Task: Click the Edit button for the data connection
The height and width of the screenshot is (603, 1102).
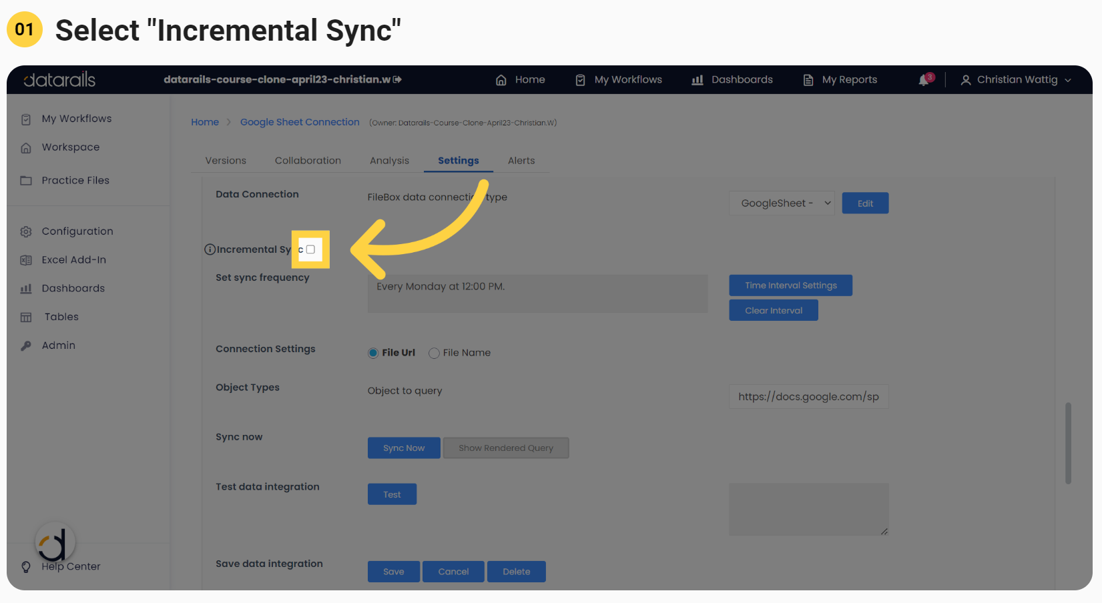Action: (x=865, y=203)
